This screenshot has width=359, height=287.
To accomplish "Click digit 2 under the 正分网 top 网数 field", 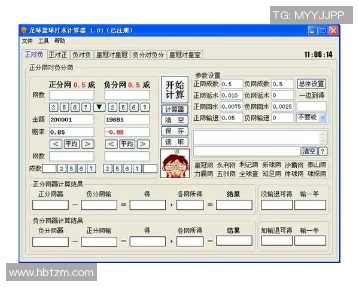I will coord(54,107).
